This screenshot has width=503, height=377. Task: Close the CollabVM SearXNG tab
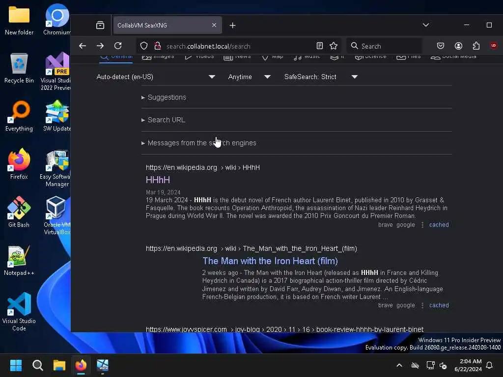point(214,25)
